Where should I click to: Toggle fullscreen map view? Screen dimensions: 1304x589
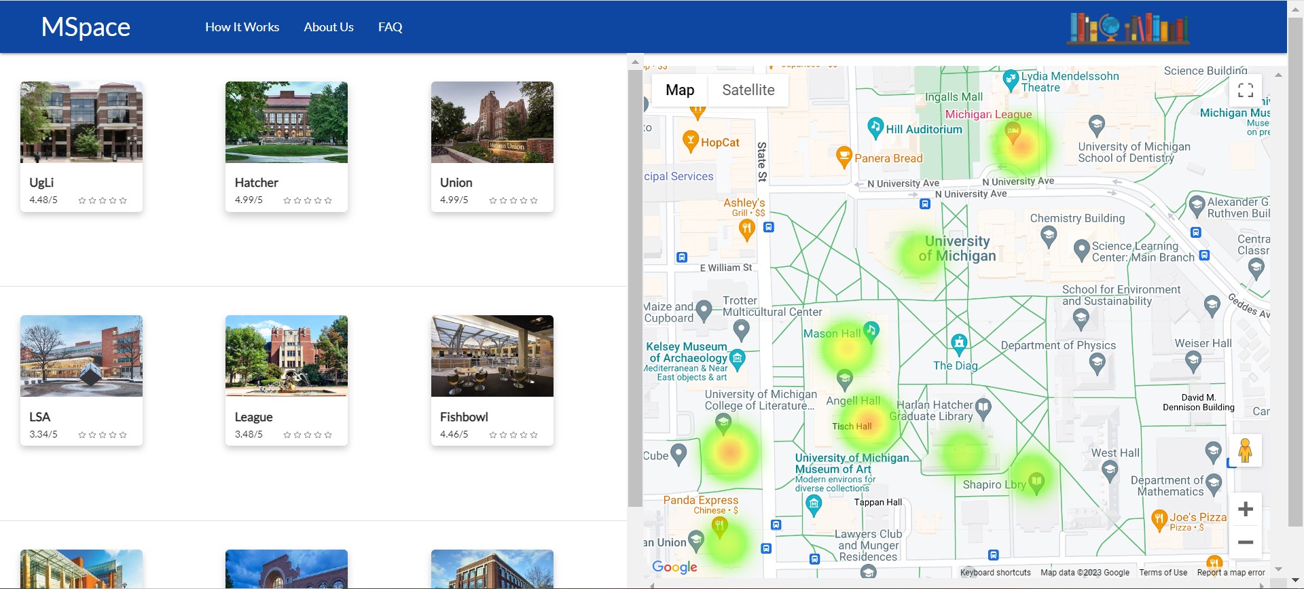[1246, 90]
